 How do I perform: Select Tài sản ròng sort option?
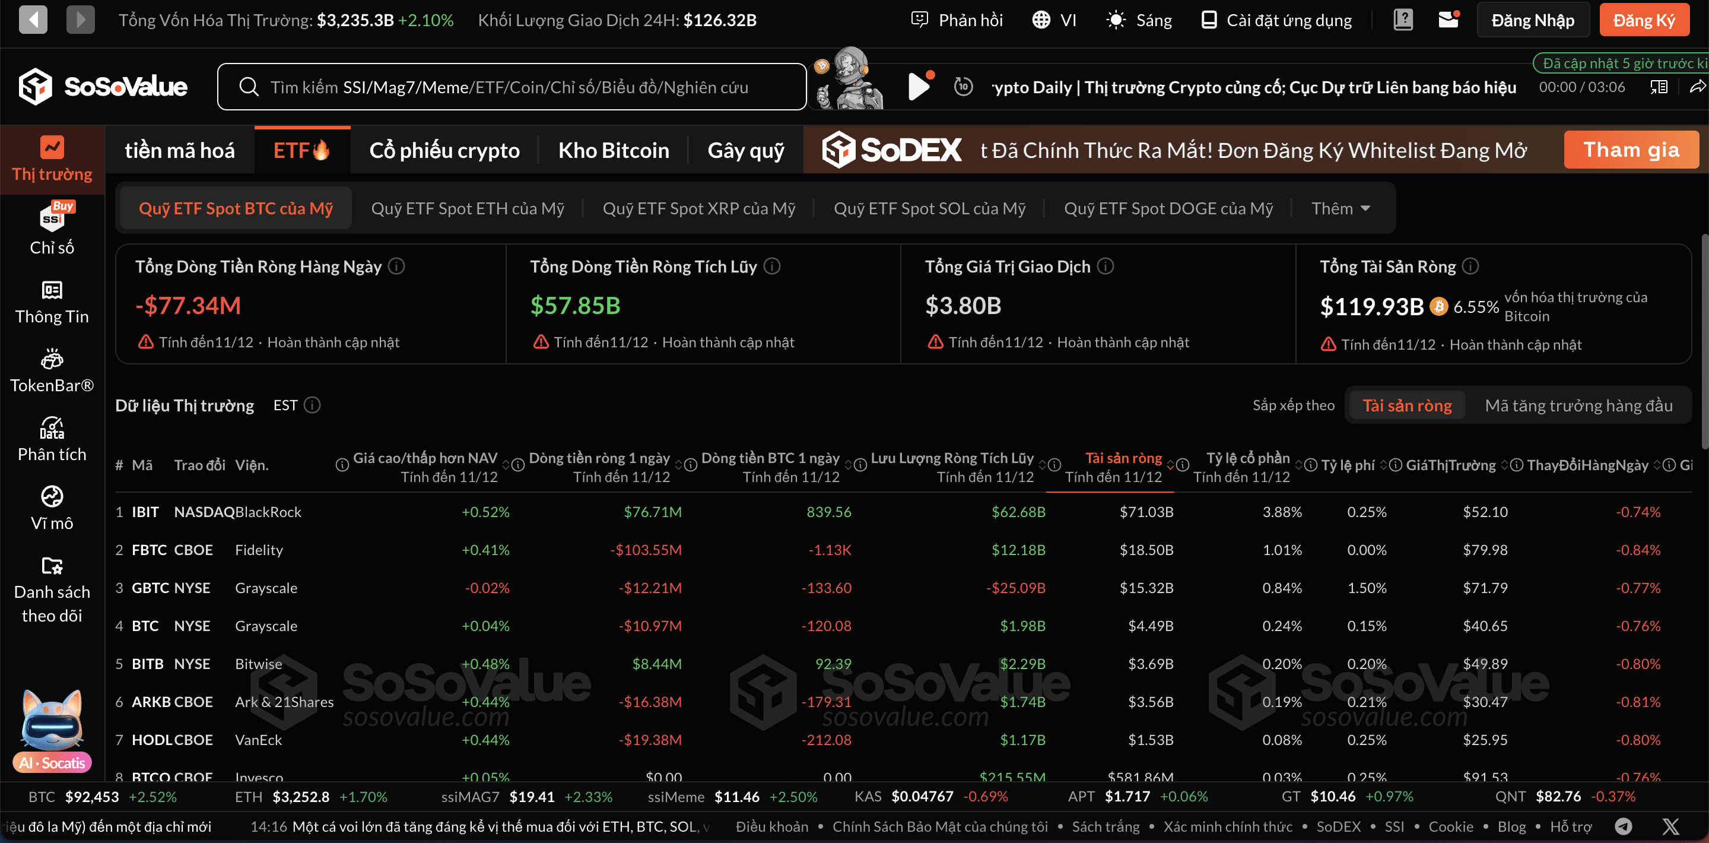pos(1406,405)
